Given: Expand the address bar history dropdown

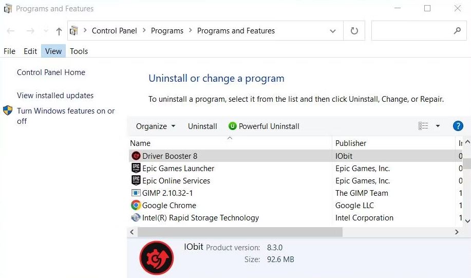Looking at the screenshot, I should click(x=332, y=31).
